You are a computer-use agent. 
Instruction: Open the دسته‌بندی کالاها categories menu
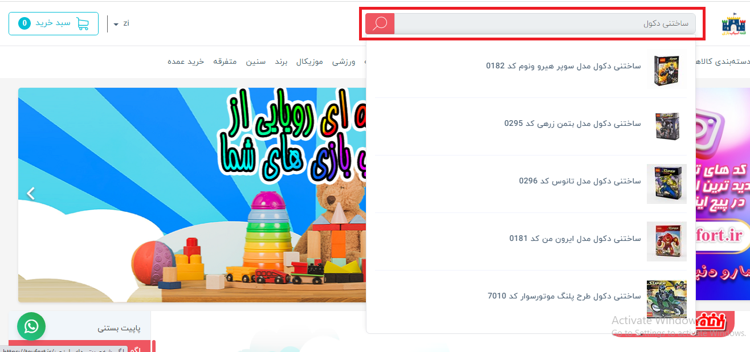click(722, 62)
